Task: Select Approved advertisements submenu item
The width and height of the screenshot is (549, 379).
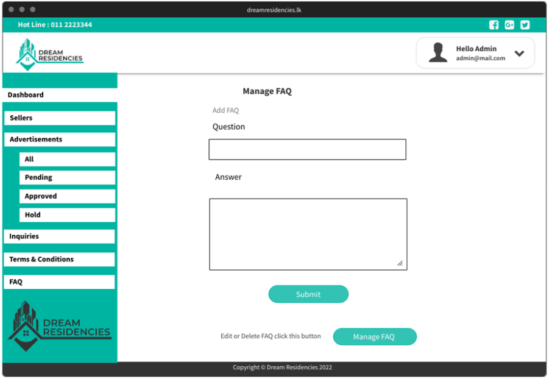Action: (x=67, y=196)
